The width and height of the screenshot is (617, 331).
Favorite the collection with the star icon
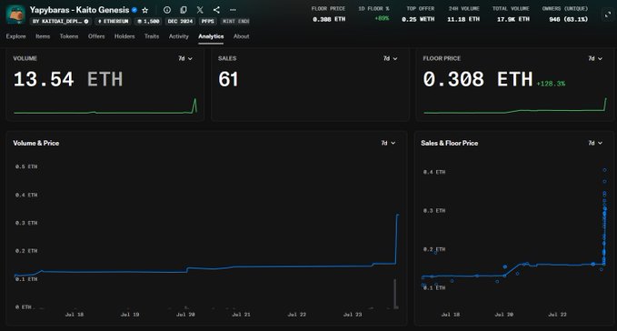[144, 10]
